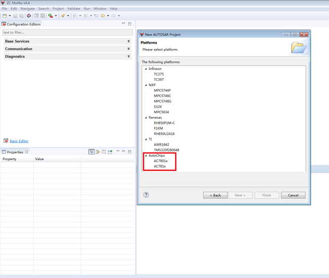The width and height of the screenshot is (329, 278).
Task: Open the Basic Editor link
Action: pyautogui.click(x=19, y=141)
